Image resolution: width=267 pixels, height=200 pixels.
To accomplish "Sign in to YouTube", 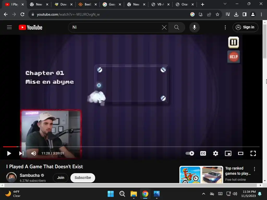I will pos(245,27).
